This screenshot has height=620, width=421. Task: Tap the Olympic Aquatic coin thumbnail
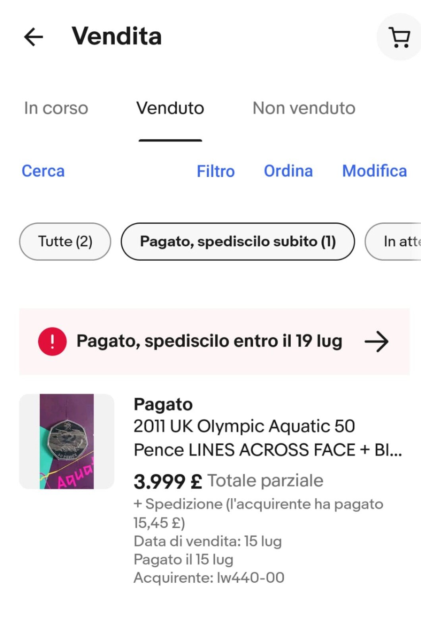click(x=67, y=441)
